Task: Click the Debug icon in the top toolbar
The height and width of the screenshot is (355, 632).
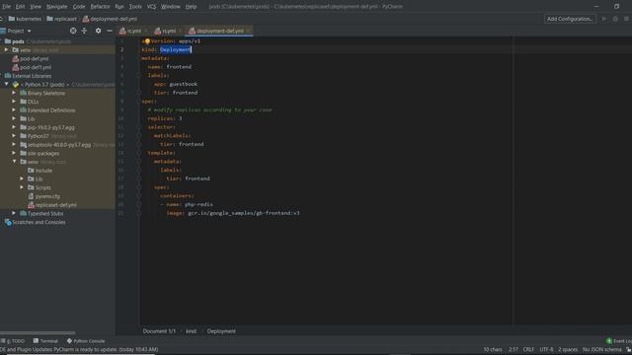Action: 615,19
